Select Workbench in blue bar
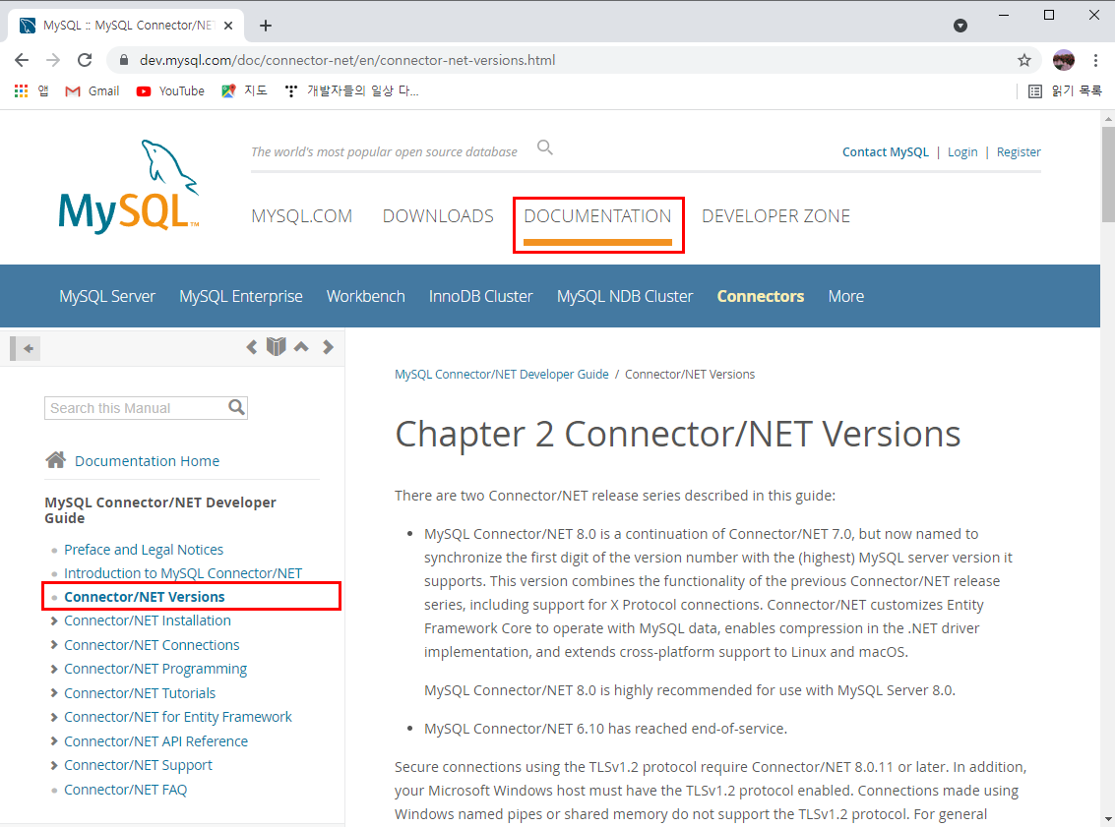Image resolution: width=1115 pixels, height=827 pixels. click(x=365, y=296)
